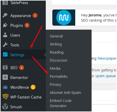Click the yellow Wordfence badge showing 2
Viewport: 117px width, 112px height.
point(33,87)
